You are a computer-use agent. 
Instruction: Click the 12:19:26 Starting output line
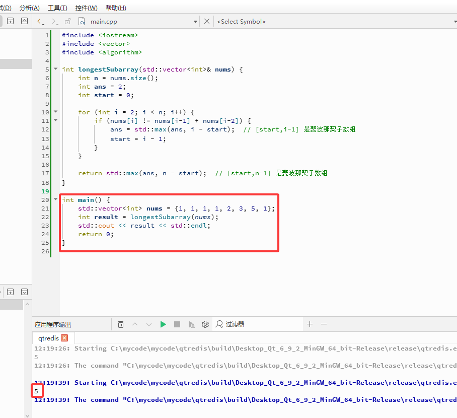[246, 349]
